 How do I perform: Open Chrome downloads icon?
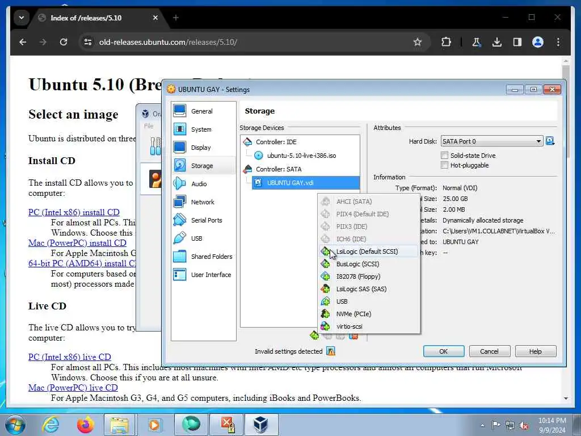pos(497,42)
